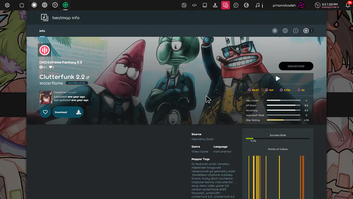Open the news overlay via the RSS icon

(184, 5)
